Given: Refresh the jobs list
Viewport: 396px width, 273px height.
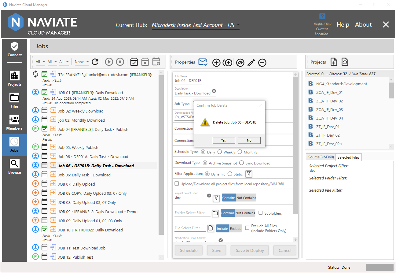Looking at the screenshot, I should (x=95, y=62).
